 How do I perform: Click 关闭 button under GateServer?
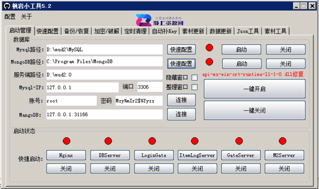[241, 168]
